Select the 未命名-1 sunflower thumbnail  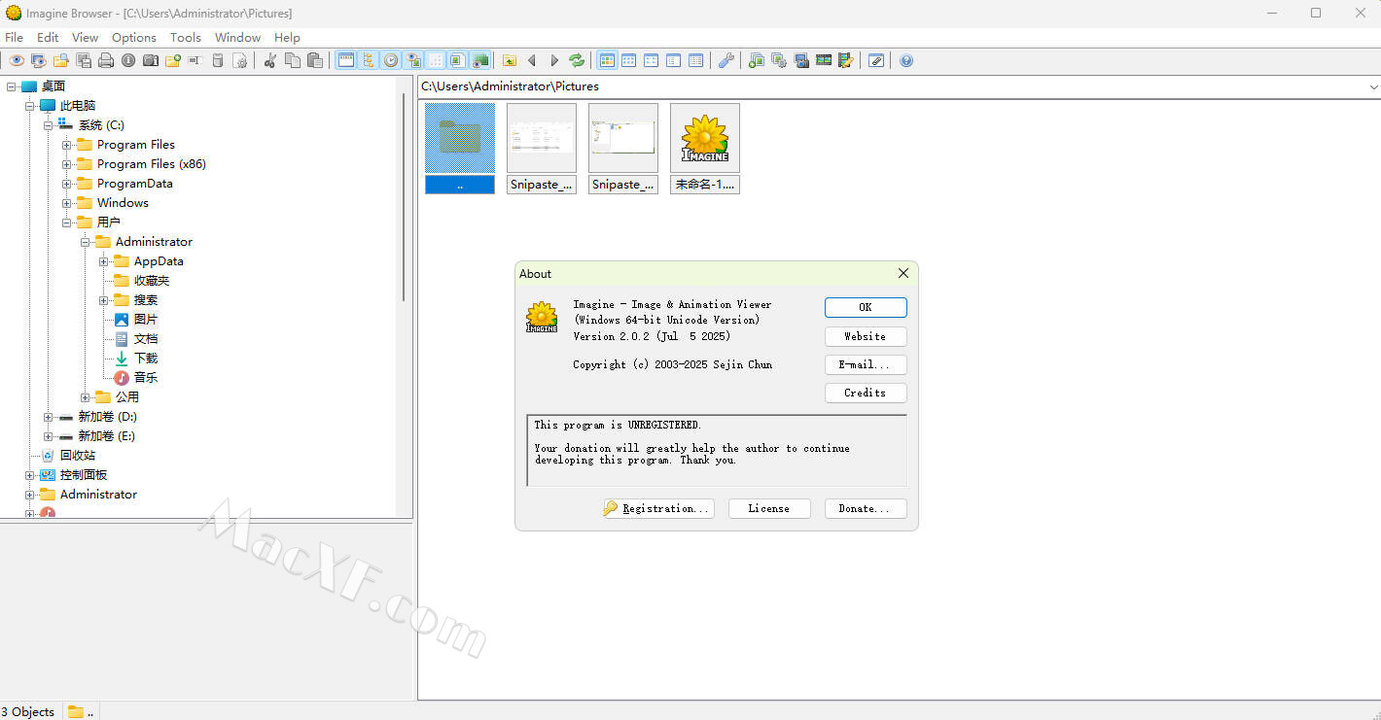coord(705,149)
